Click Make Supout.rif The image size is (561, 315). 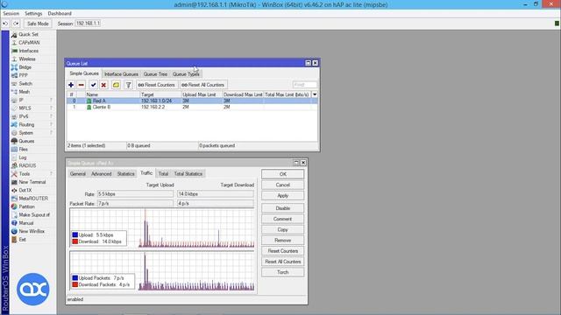pyautogui.click(x=34, y=215)
